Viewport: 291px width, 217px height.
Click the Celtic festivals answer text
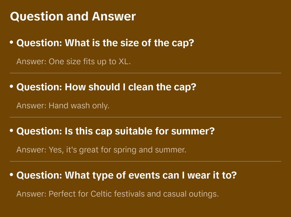pyautogui.click(x=117, y=194)
